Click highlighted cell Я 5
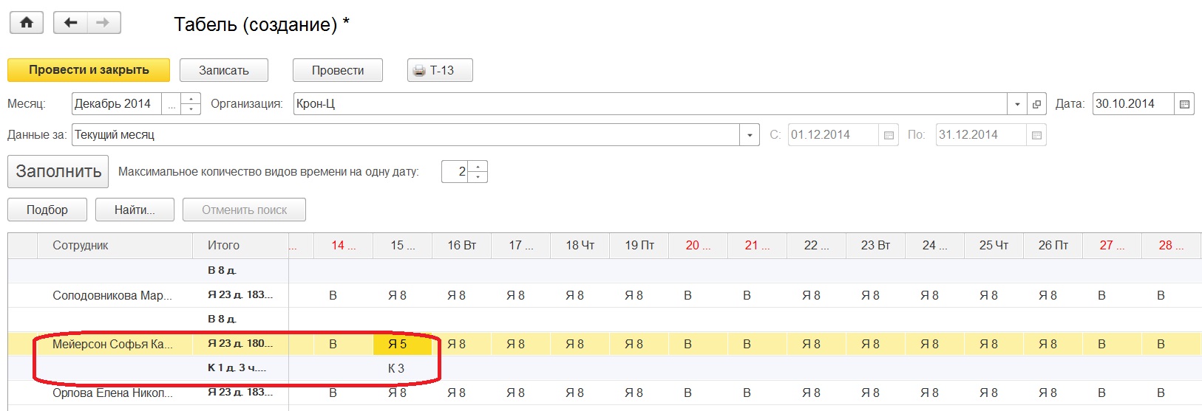Screen dimensions: 1202x411 (402, 344)
